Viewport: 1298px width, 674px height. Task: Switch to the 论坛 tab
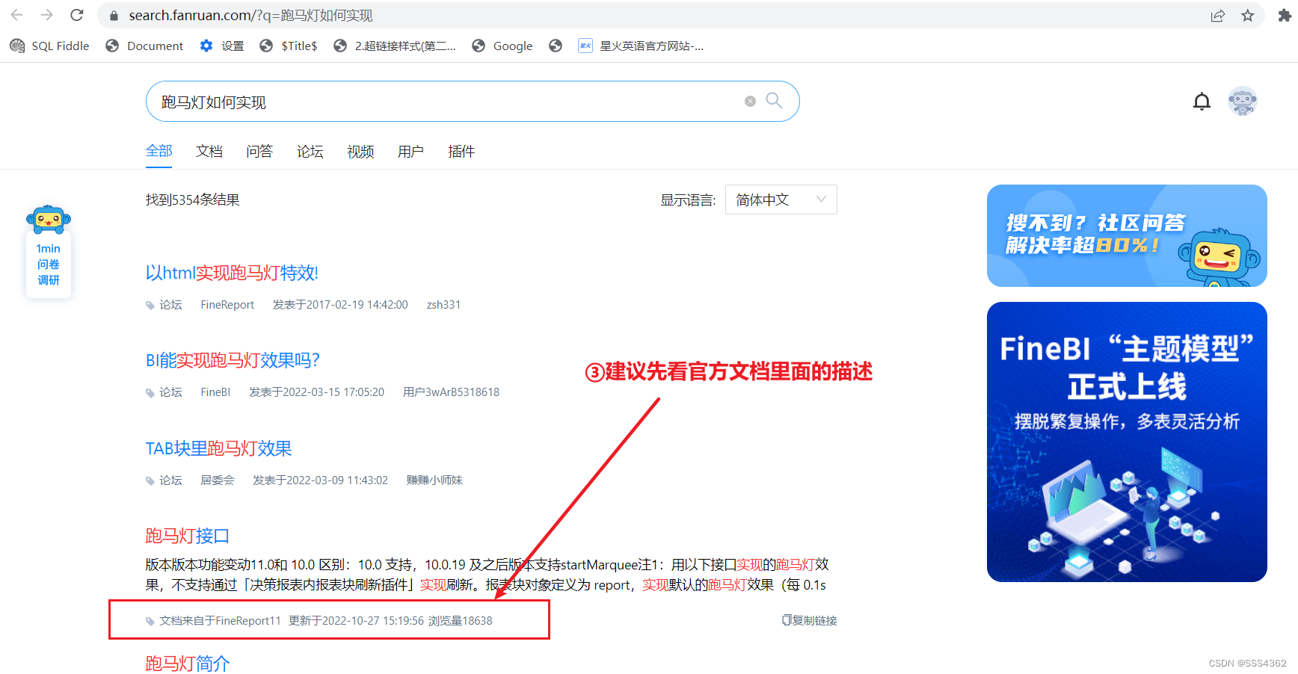coord(310,152)
